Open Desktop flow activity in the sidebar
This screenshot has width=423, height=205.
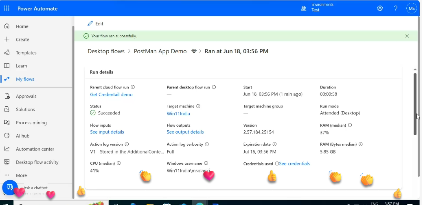pos(36,162)
